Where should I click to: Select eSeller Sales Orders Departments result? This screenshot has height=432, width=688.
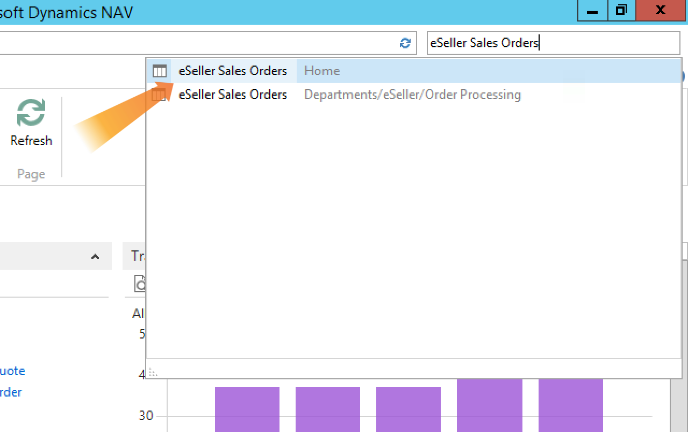point(414,95)
